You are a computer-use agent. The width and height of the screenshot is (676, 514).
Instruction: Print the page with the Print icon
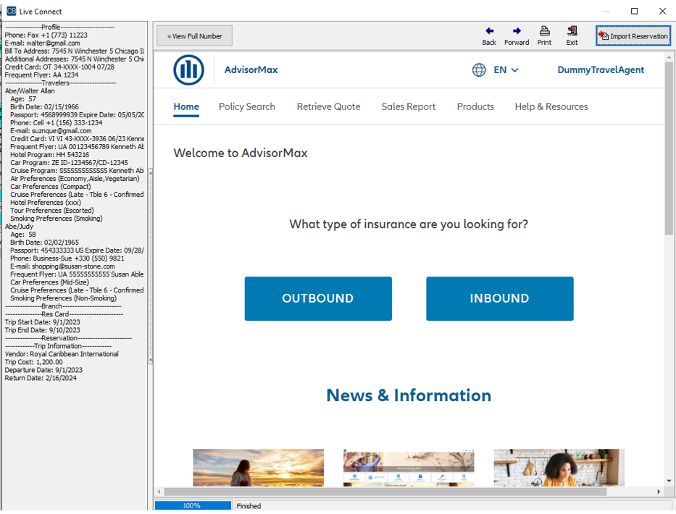pos(544,35)
